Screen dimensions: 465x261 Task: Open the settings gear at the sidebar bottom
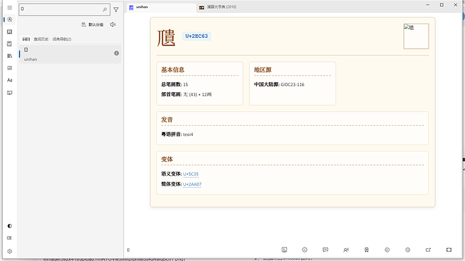(10, 251)
